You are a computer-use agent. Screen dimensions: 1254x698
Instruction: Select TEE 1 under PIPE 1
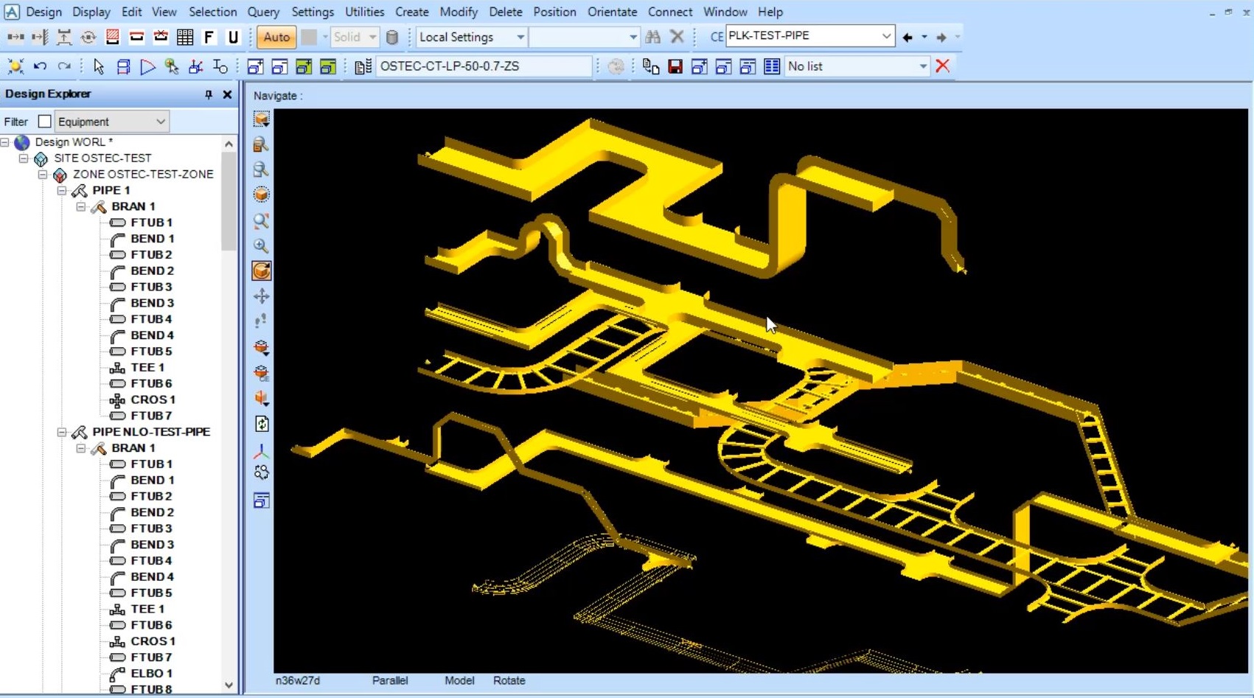(147, 367)
